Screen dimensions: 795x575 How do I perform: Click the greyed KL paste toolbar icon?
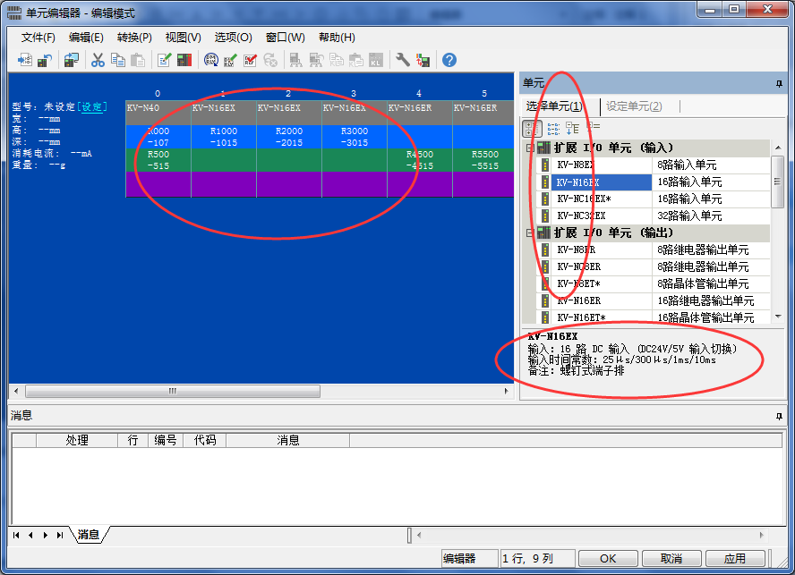coord(356,60)
